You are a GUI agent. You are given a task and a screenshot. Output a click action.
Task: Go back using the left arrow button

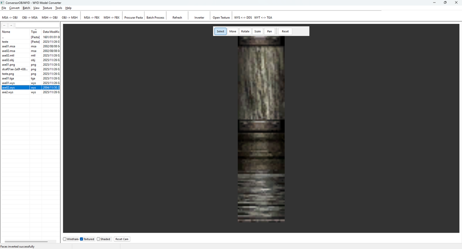click(4, 25)
